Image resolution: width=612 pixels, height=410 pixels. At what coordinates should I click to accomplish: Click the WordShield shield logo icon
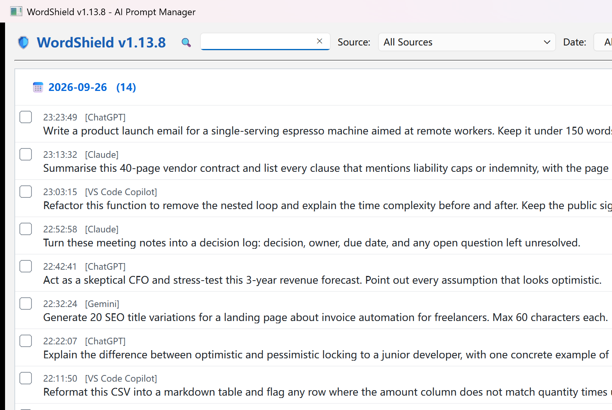click(x=23, y=42)
